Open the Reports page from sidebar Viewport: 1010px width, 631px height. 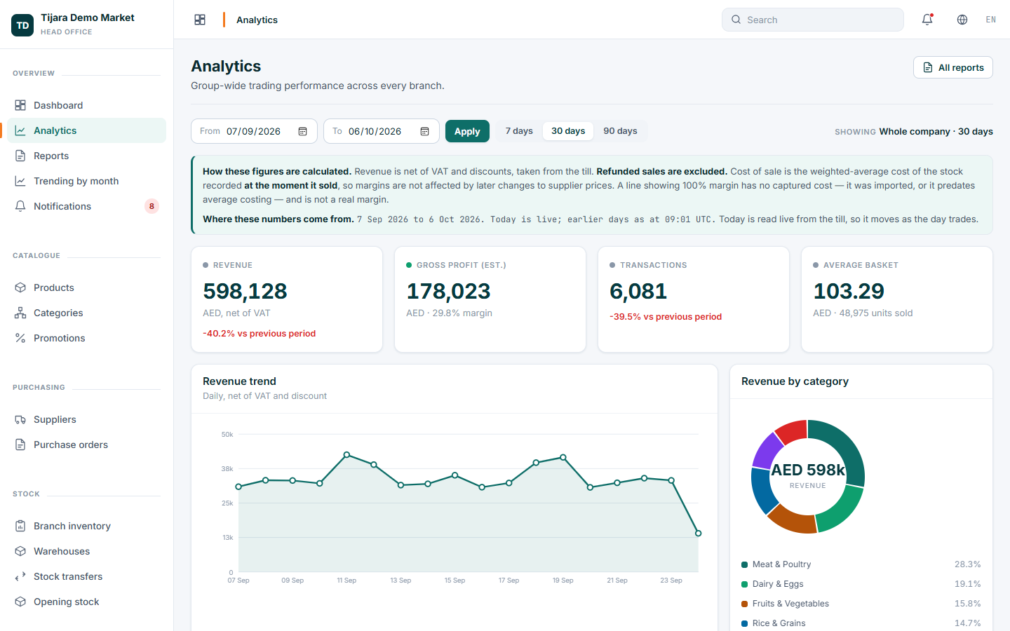pyautogui.click(x=86, y=156)
